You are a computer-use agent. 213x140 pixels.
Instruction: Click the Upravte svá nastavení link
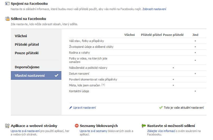[21, 131]
